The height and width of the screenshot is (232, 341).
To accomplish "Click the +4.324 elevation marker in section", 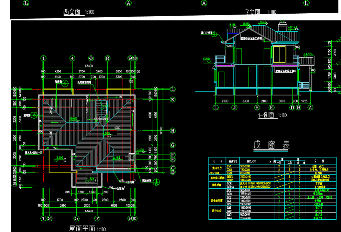I will (308, 54).
